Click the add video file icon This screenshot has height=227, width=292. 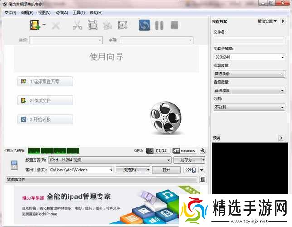pos(35,25)
